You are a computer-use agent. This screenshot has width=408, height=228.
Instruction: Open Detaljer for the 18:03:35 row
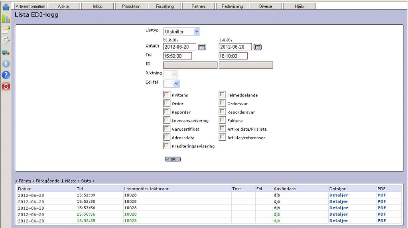click(339, 220)
